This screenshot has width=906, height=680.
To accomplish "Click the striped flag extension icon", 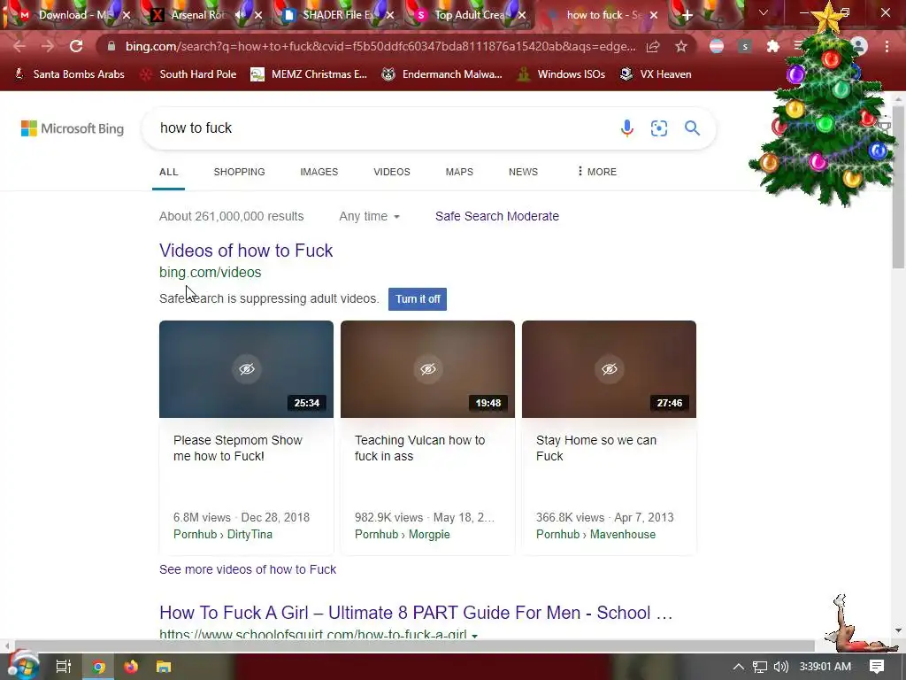I will click(x=717, y=46).
